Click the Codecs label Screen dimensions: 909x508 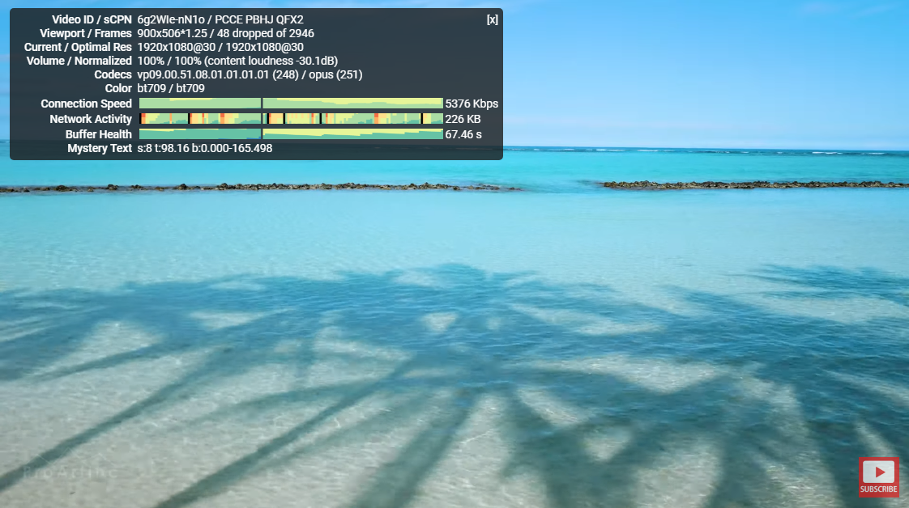[113, 74]
